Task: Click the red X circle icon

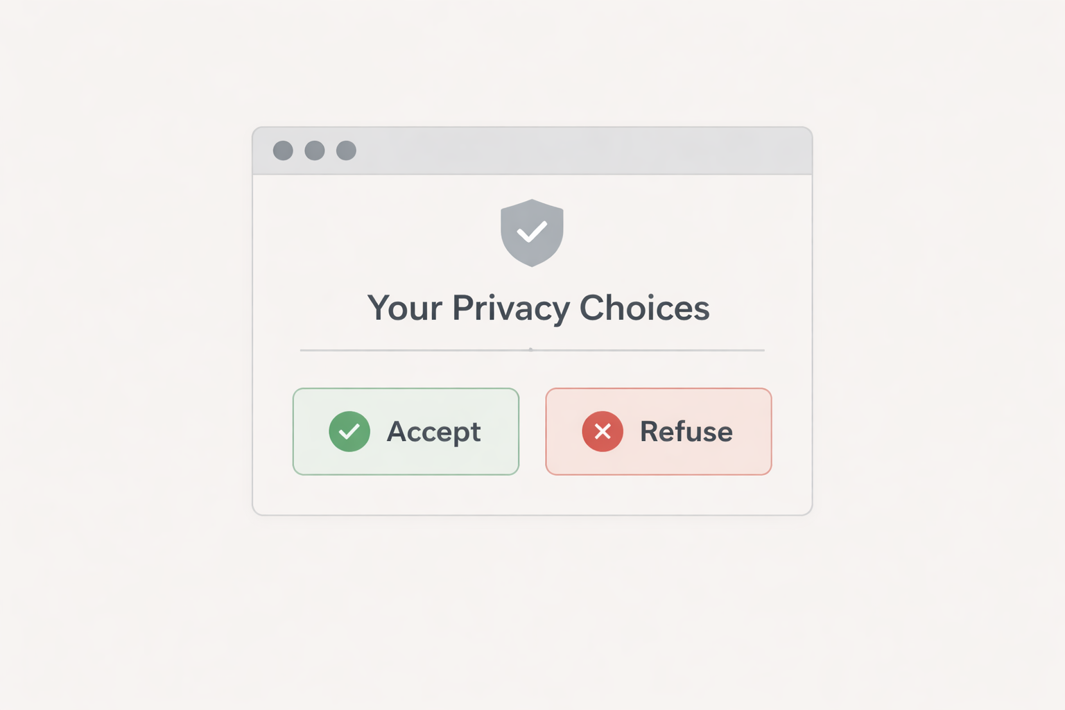Action: click(x=603, y=431)
